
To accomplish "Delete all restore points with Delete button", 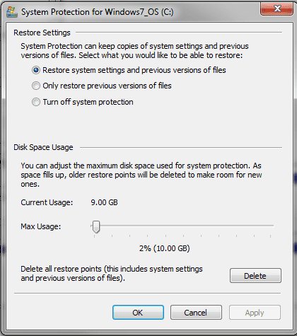I will coord(255,275).
